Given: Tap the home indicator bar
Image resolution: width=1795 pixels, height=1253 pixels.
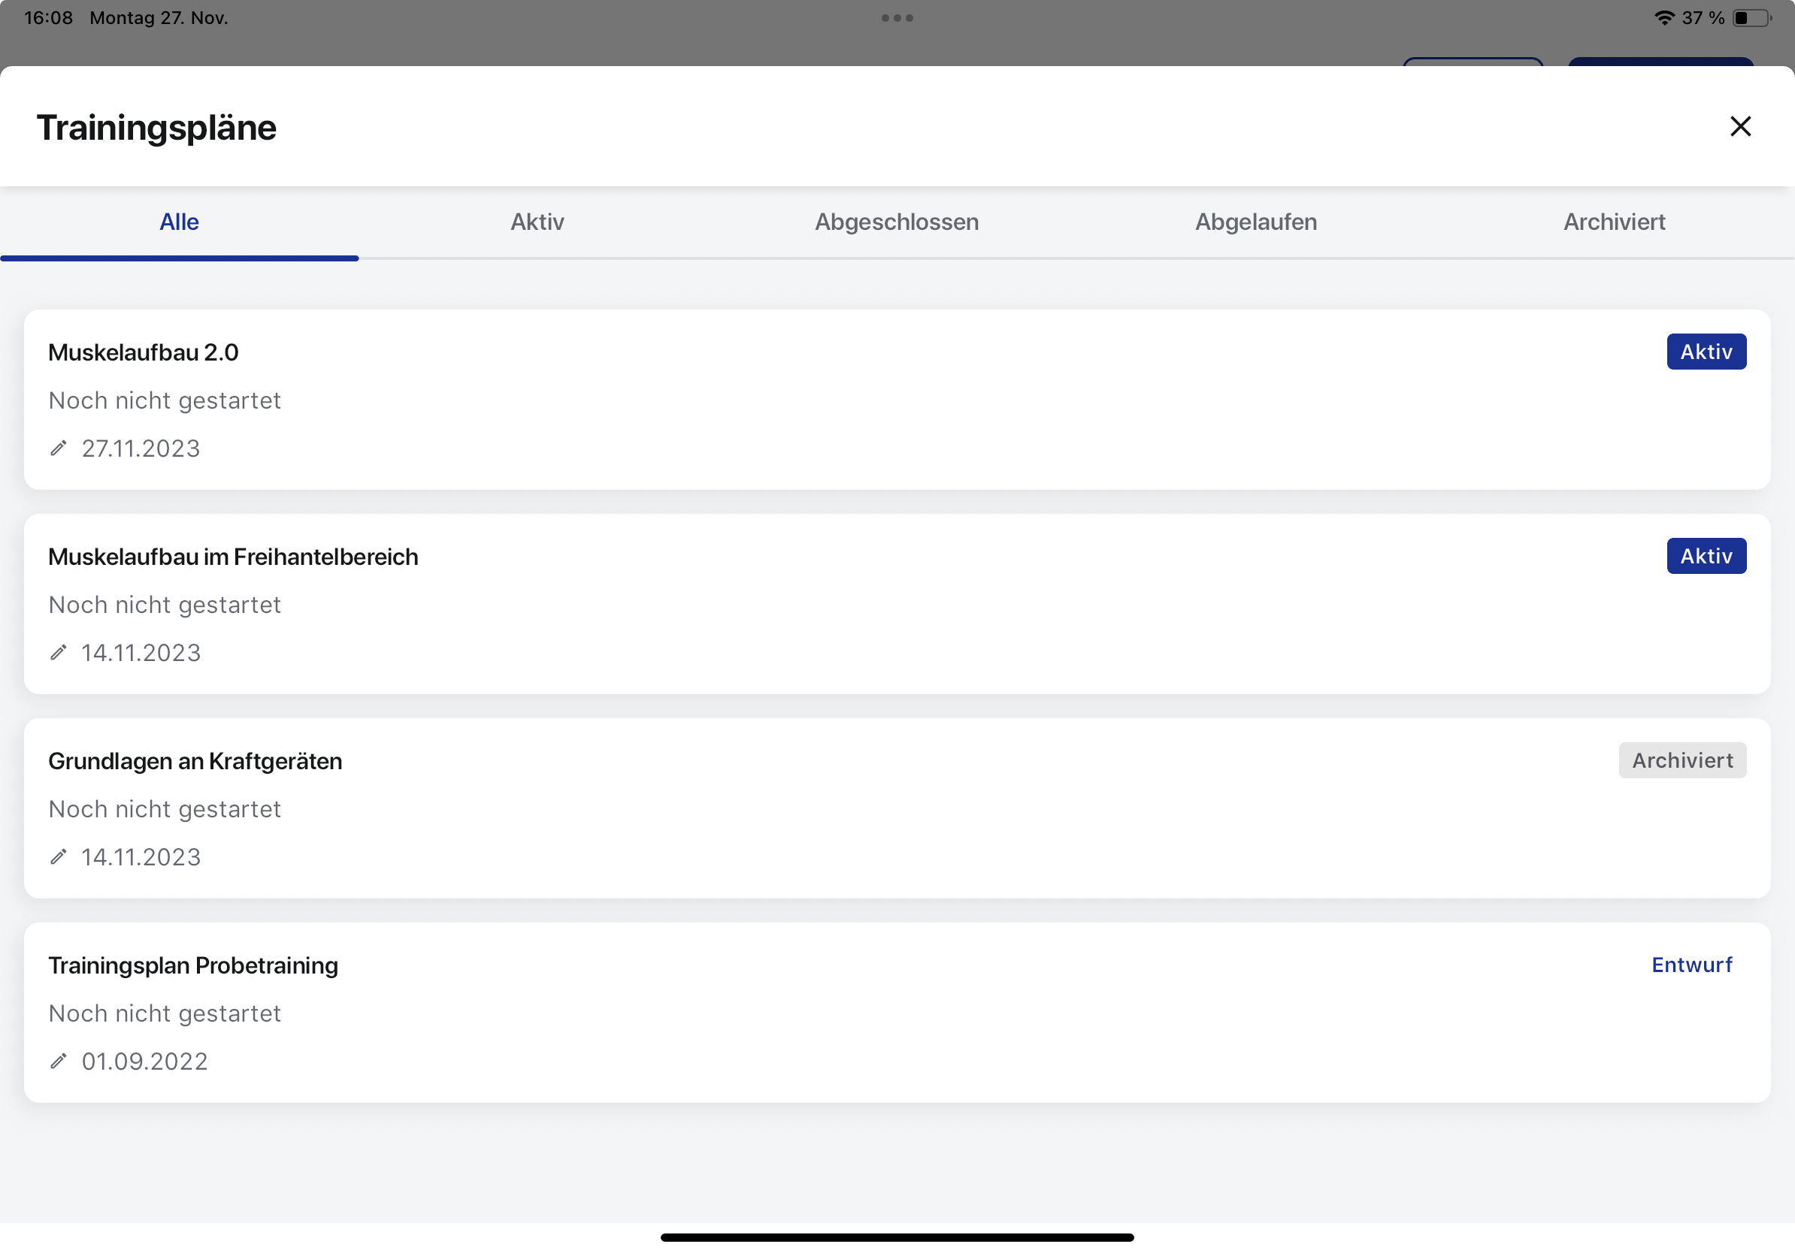Looking at the screenshot, I should tap(897, 1237).
